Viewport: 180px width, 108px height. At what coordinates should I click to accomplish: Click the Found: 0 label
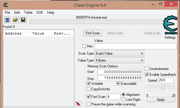[9, 27]
